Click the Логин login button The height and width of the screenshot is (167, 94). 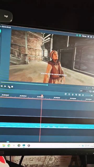coord(84,36)
